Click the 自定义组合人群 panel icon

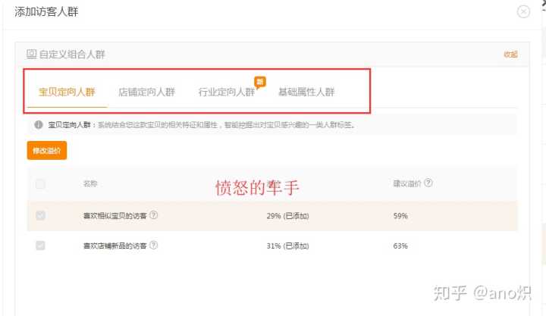[31, 54]
